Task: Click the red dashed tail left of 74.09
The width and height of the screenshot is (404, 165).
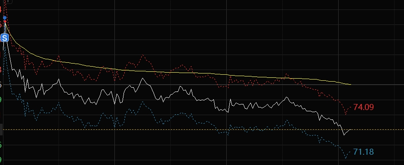Action: click(348, 109)
